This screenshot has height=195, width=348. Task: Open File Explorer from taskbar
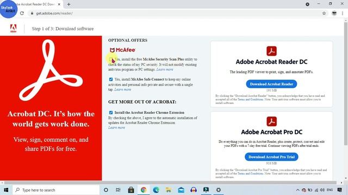point(169,190)
